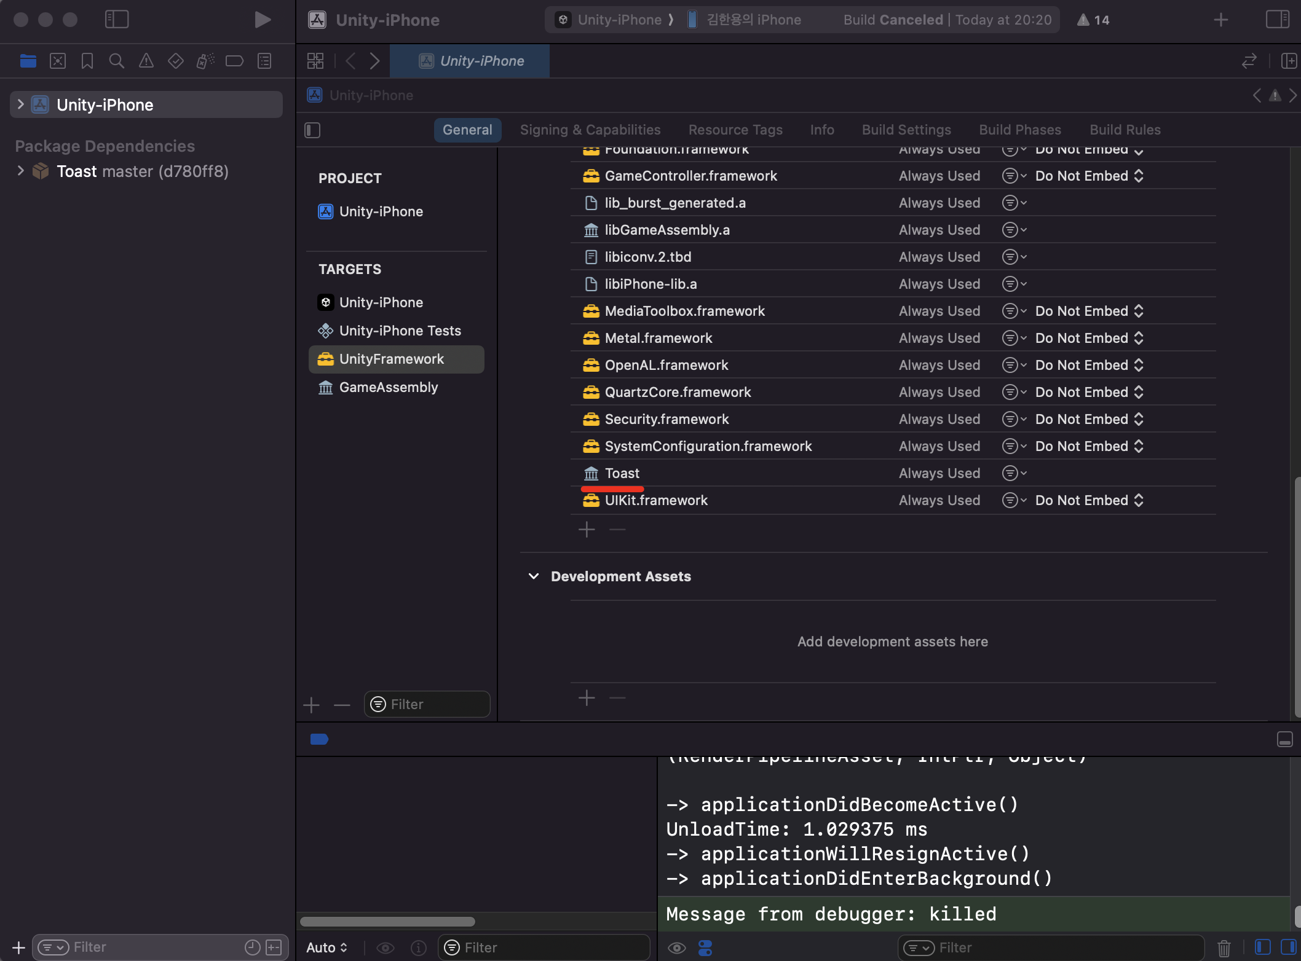Open the related items grid icon
Screen dimensions: 1301x961
315,61
